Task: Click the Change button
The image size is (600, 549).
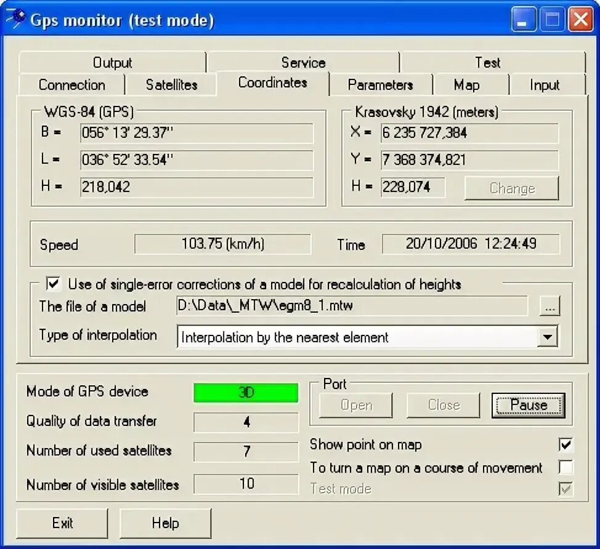Action: pyautogui.click(x=512, y=188)
